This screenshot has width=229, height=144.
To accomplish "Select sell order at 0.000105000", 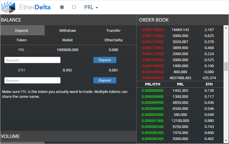I will (180, 60).
